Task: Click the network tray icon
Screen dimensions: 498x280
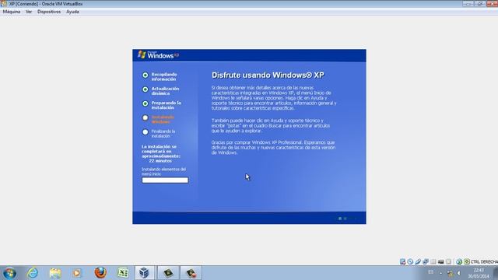Action: click(450, 273)
